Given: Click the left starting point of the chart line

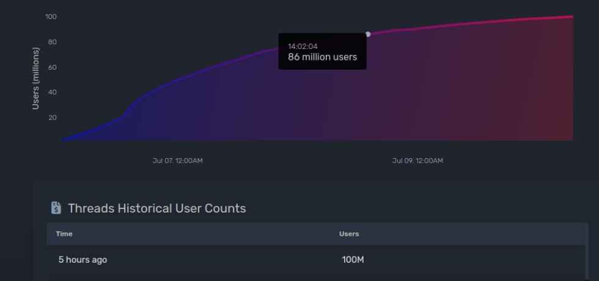Looking at the screenshot, I should click(x=62, y=139).
